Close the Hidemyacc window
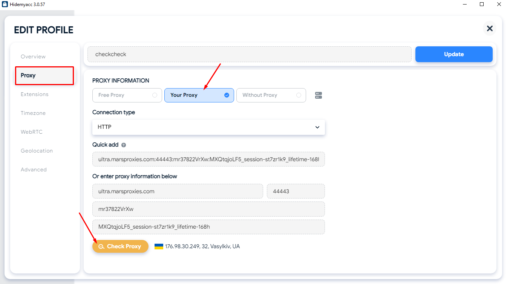The image size is (507, 284). coord(499,4)
